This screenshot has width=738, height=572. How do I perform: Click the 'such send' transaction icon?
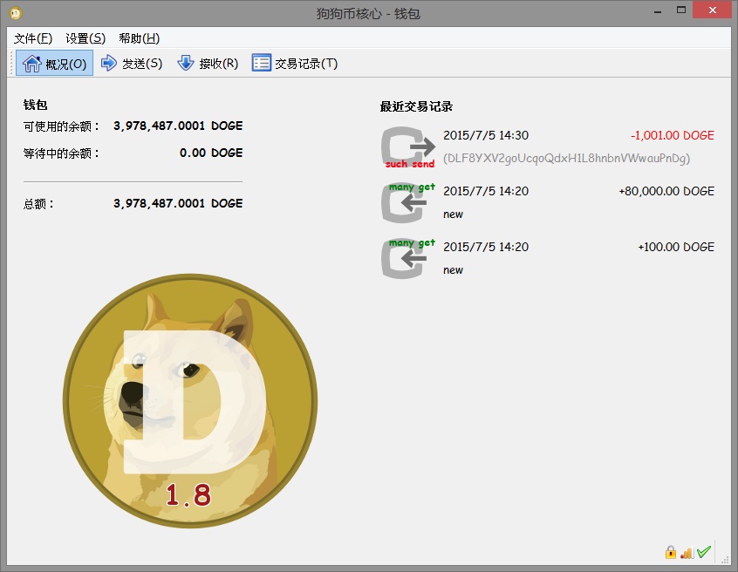click(408, 147)
